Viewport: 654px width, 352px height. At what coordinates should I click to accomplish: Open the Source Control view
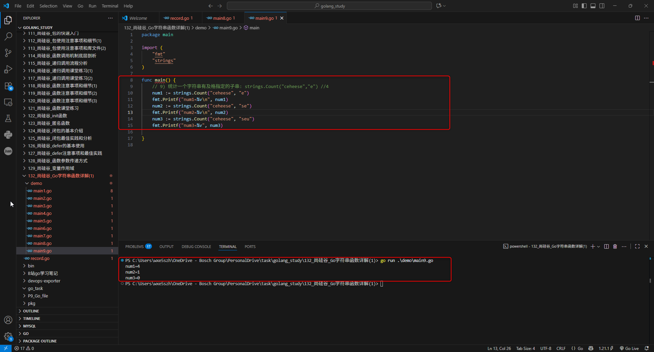click(x=8, y=53)
